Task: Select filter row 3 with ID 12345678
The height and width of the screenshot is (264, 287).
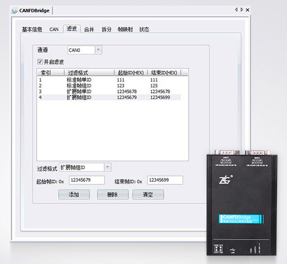Action: pyautogui.click(x=109, y=91)
